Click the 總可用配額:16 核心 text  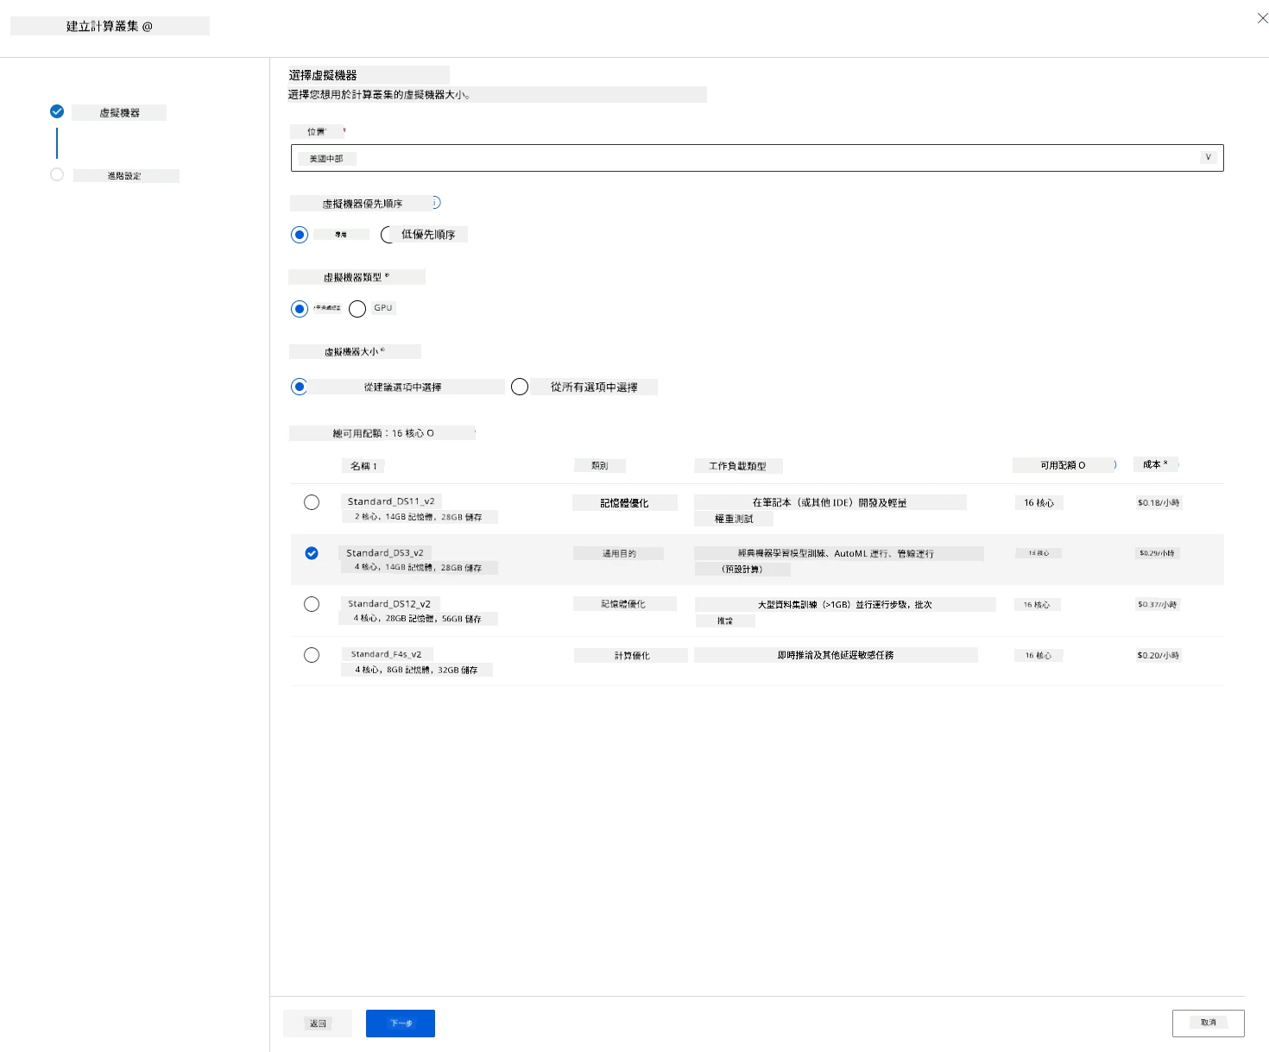click(x=383, y=433)
